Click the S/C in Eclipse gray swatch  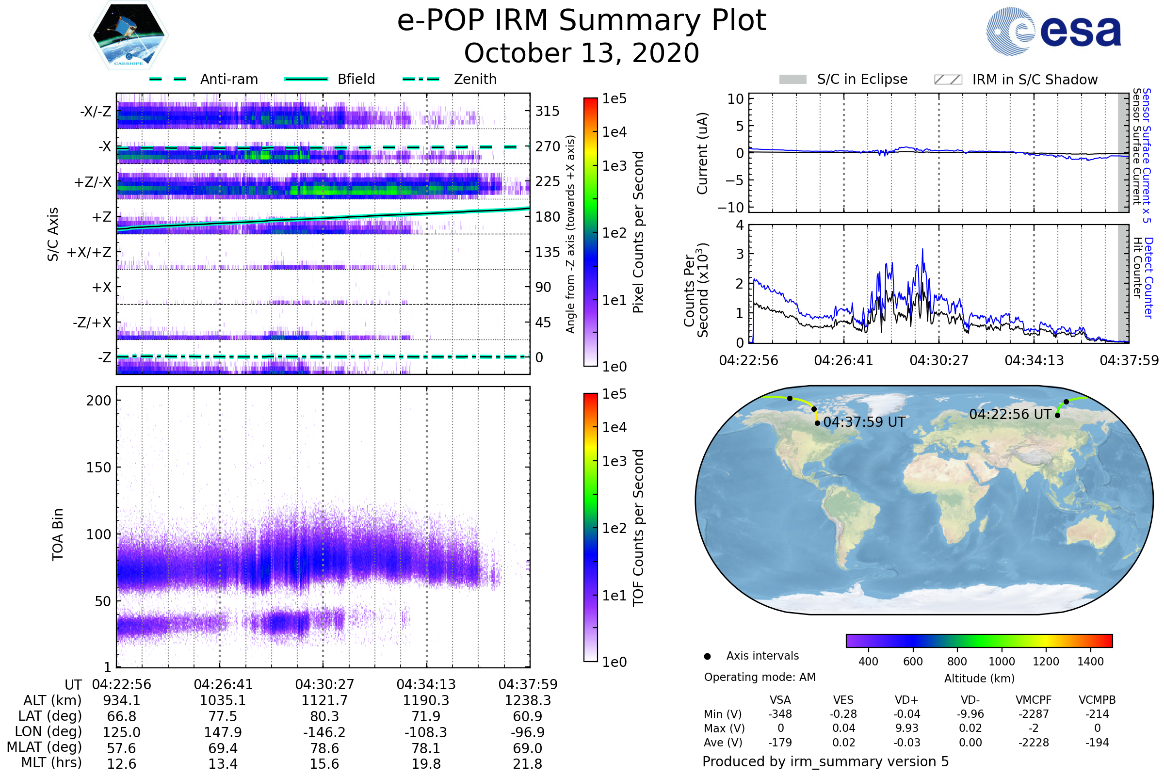click(x=793, y=80)
